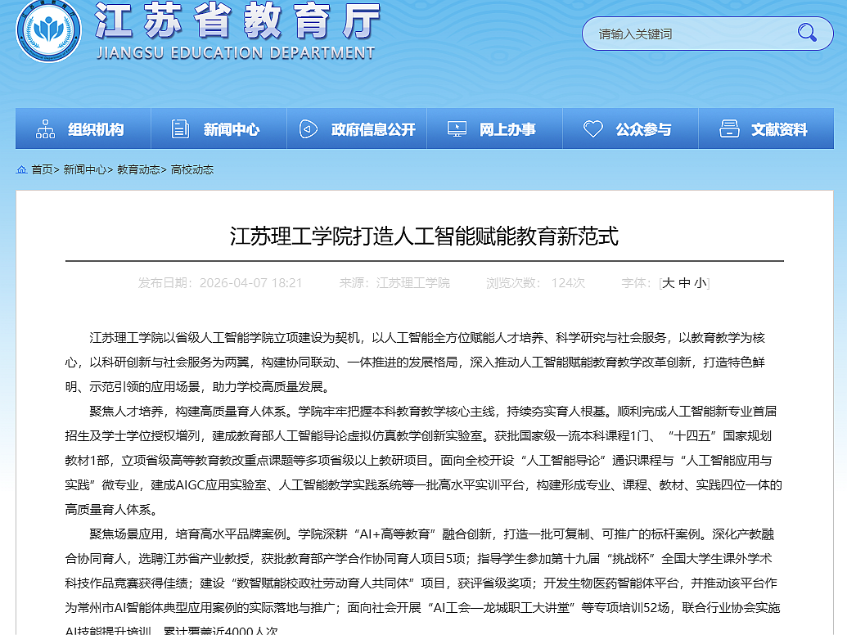Click the 组织机构 org-chart icon
Screen dimensions: 847x635
pyautogui.click(x=45, y=129)
